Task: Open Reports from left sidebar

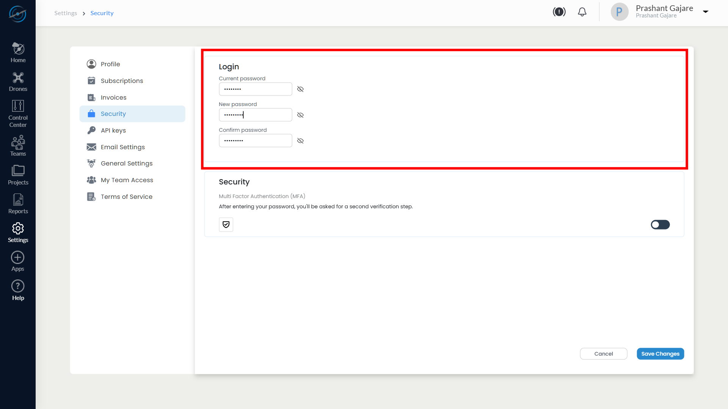Action: 18,204
